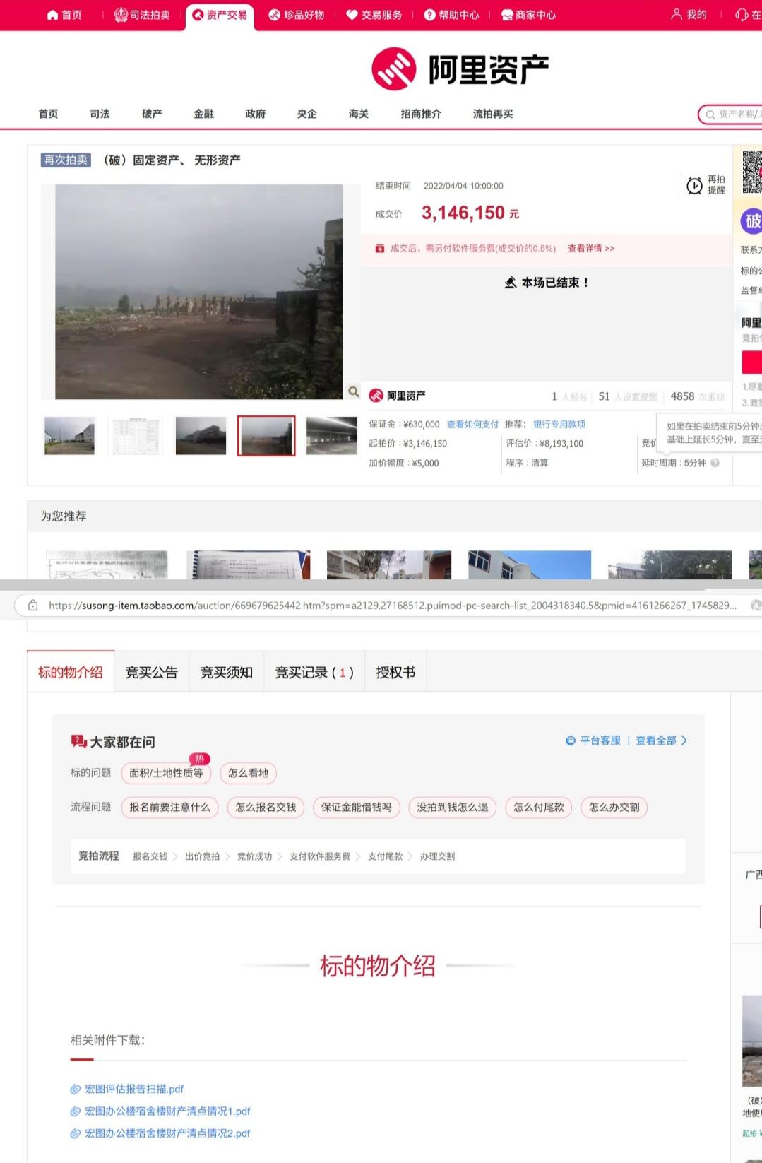Click the 查看如何支付 link
The image size is (762, 1163).
click(x=472, y=425)
